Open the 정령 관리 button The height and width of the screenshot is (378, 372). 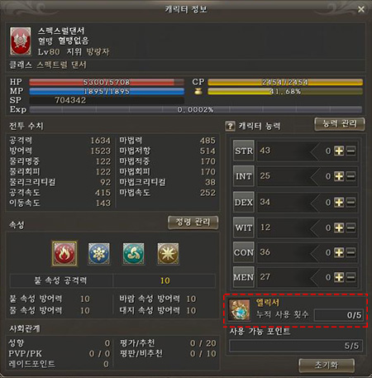click(x=193, y=222)
